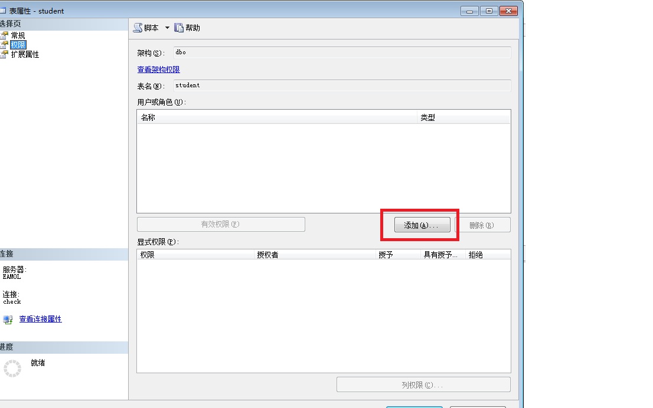Click the progress spinner icon beside 就绪
This screenshot has height=408, width=653.
point(12,368)
